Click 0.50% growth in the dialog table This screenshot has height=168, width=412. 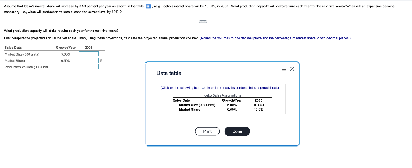point(232,110)
